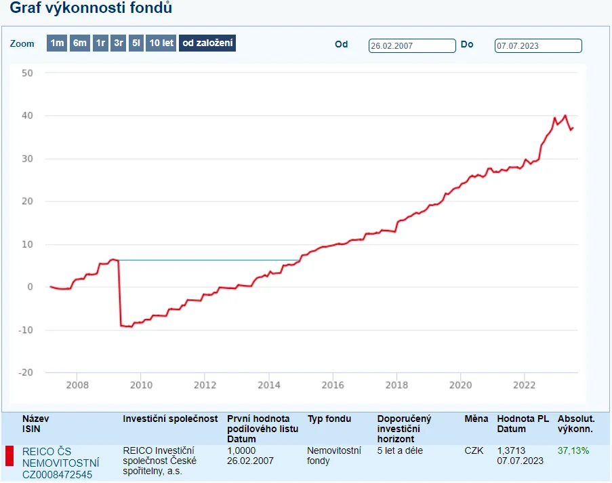Select the 2010 label on the x-axis

(141, 385)
